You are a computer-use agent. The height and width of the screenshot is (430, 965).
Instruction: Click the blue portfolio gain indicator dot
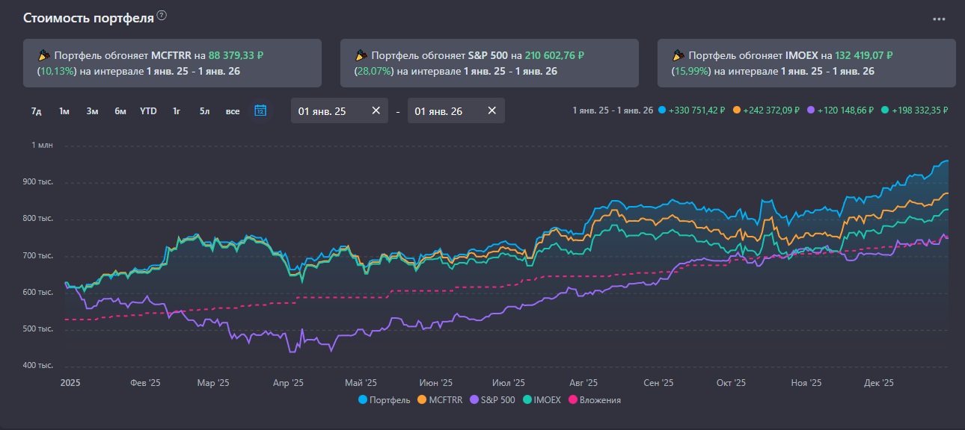point(663,110)
